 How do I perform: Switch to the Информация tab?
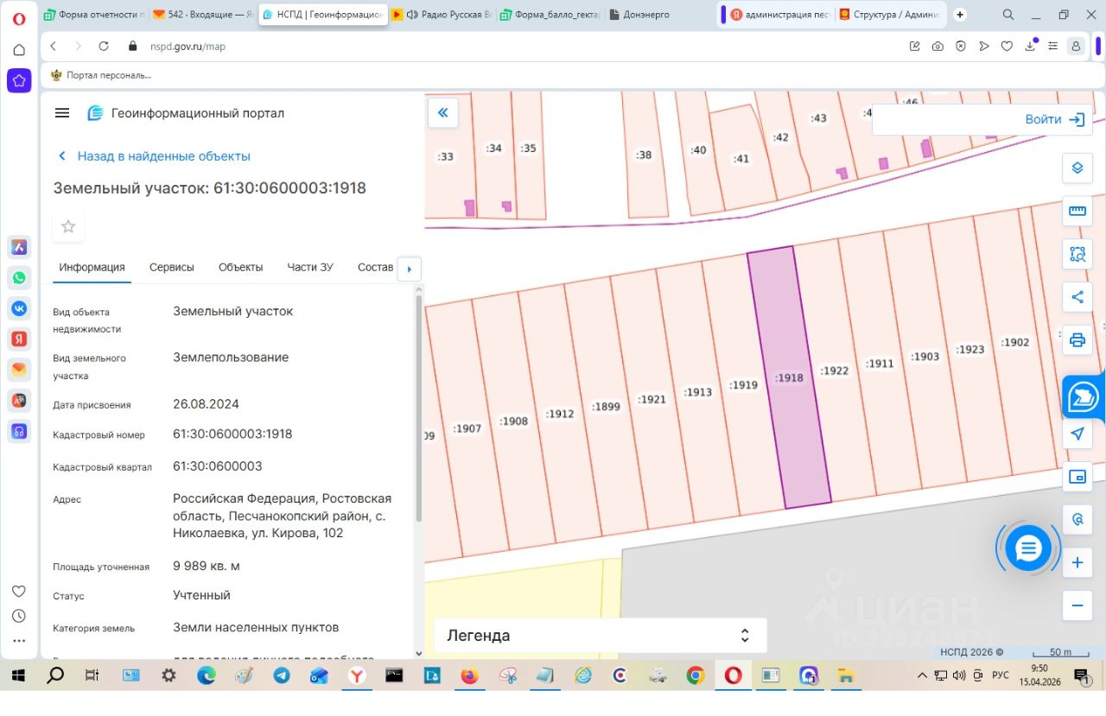pos(92,267)
